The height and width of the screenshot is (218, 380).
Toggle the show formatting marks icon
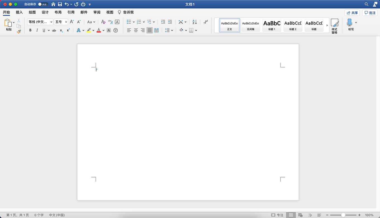(205, 21)
